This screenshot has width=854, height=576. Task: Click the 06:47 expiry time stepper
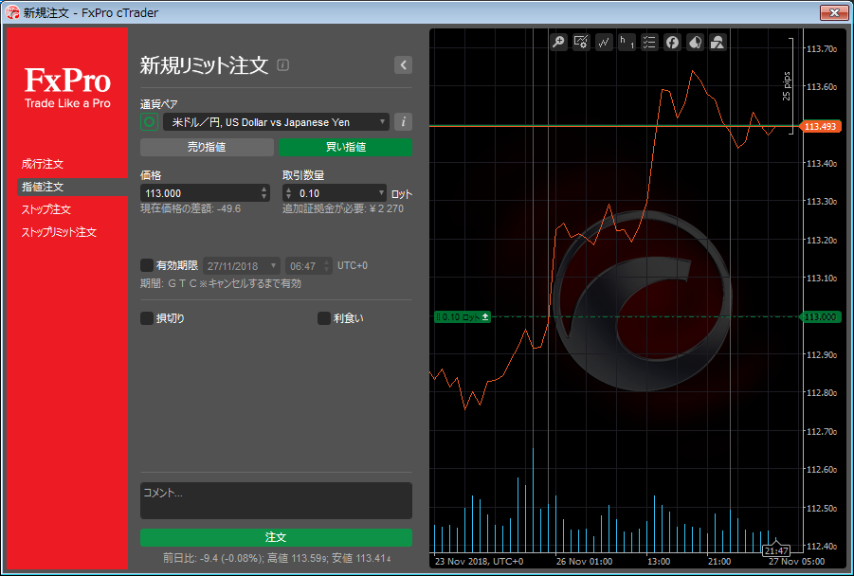pos(327,265)
